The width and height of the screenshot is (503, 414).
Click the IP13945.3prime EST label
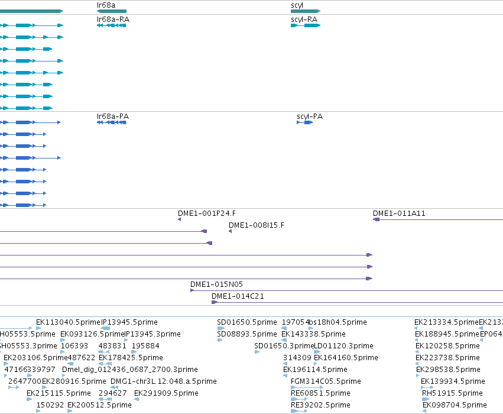pyautogui.click(x=152, y=334)
